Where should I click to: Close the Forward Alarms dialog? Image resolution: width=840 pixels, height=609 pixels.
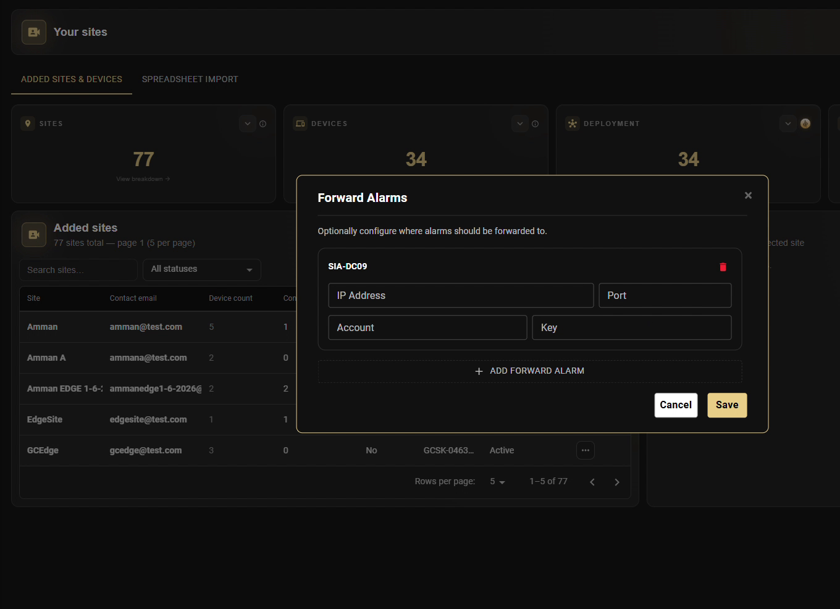click(x=748, y=195)
